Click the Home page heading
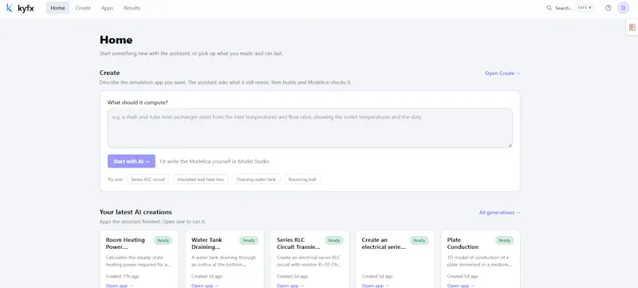The width and height of the screenshot is (638, 288). pos(116,40)
